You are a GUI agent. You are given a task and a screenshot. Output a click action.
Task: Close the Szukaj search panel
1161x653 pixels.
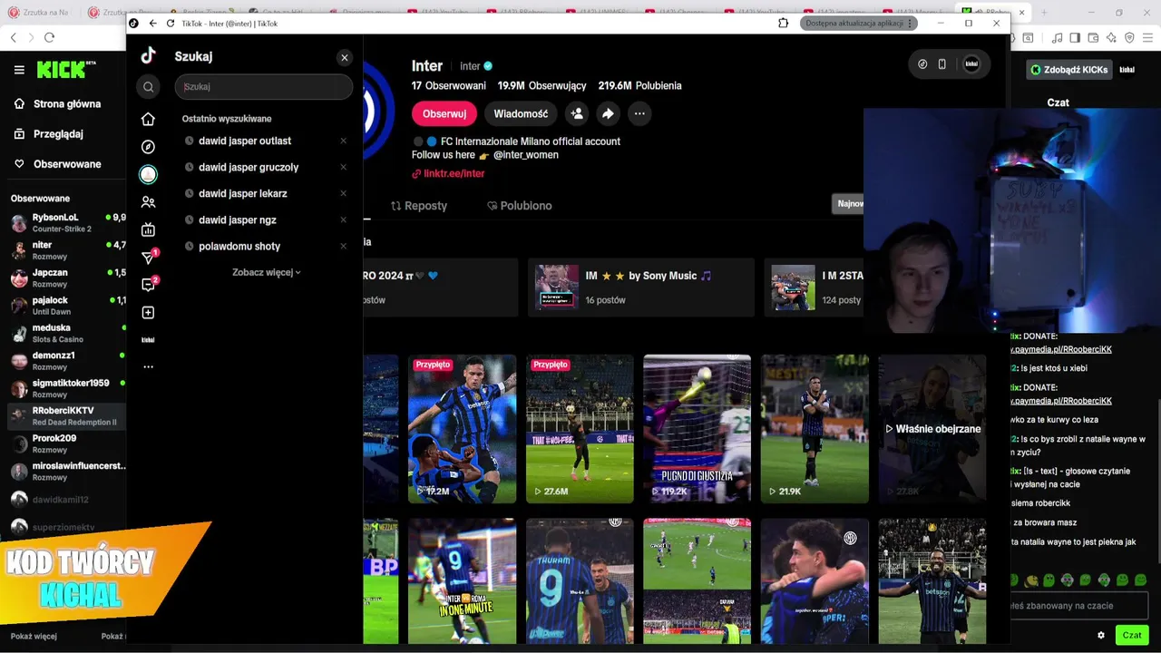pyautogui.click(x=345, y=57)
